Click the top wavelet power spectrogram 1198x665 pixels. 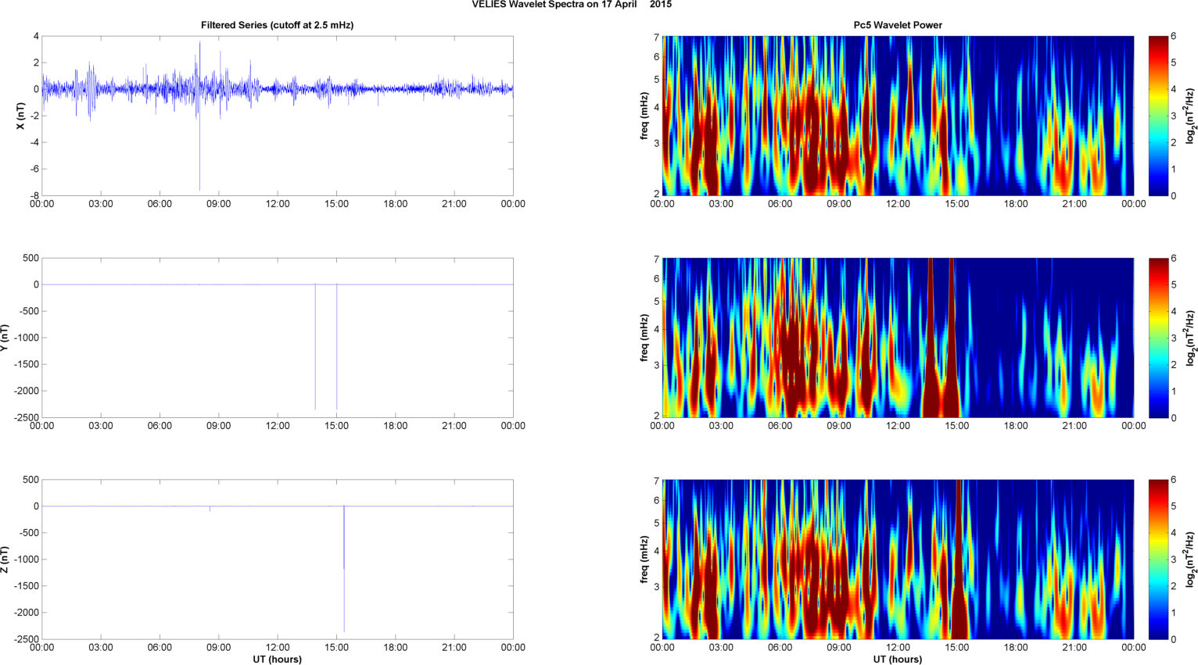(x=898, y=116)
